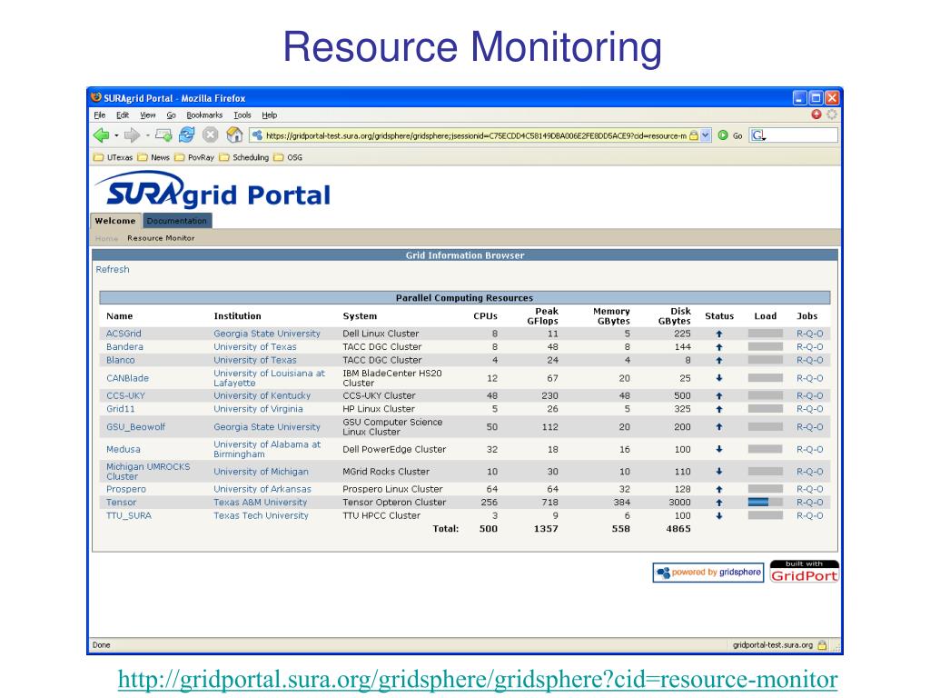The height and width of the screenshot is (698, 930).
Task: Switch to the Documentation tab
Action: (177, 221)
